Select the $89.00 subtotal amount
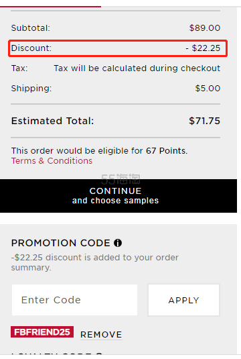241x359 pixels. pos(205,28)
